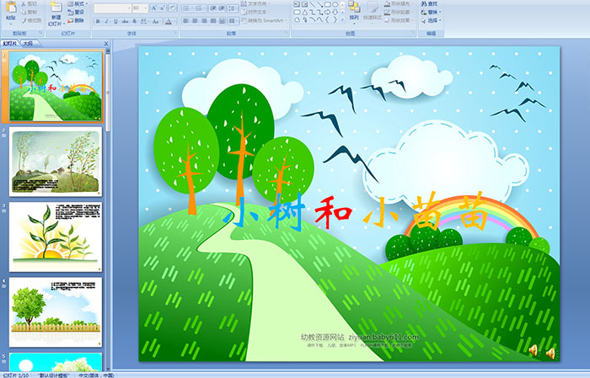Click the Reset slide (重设) icon

click(78, 13)
